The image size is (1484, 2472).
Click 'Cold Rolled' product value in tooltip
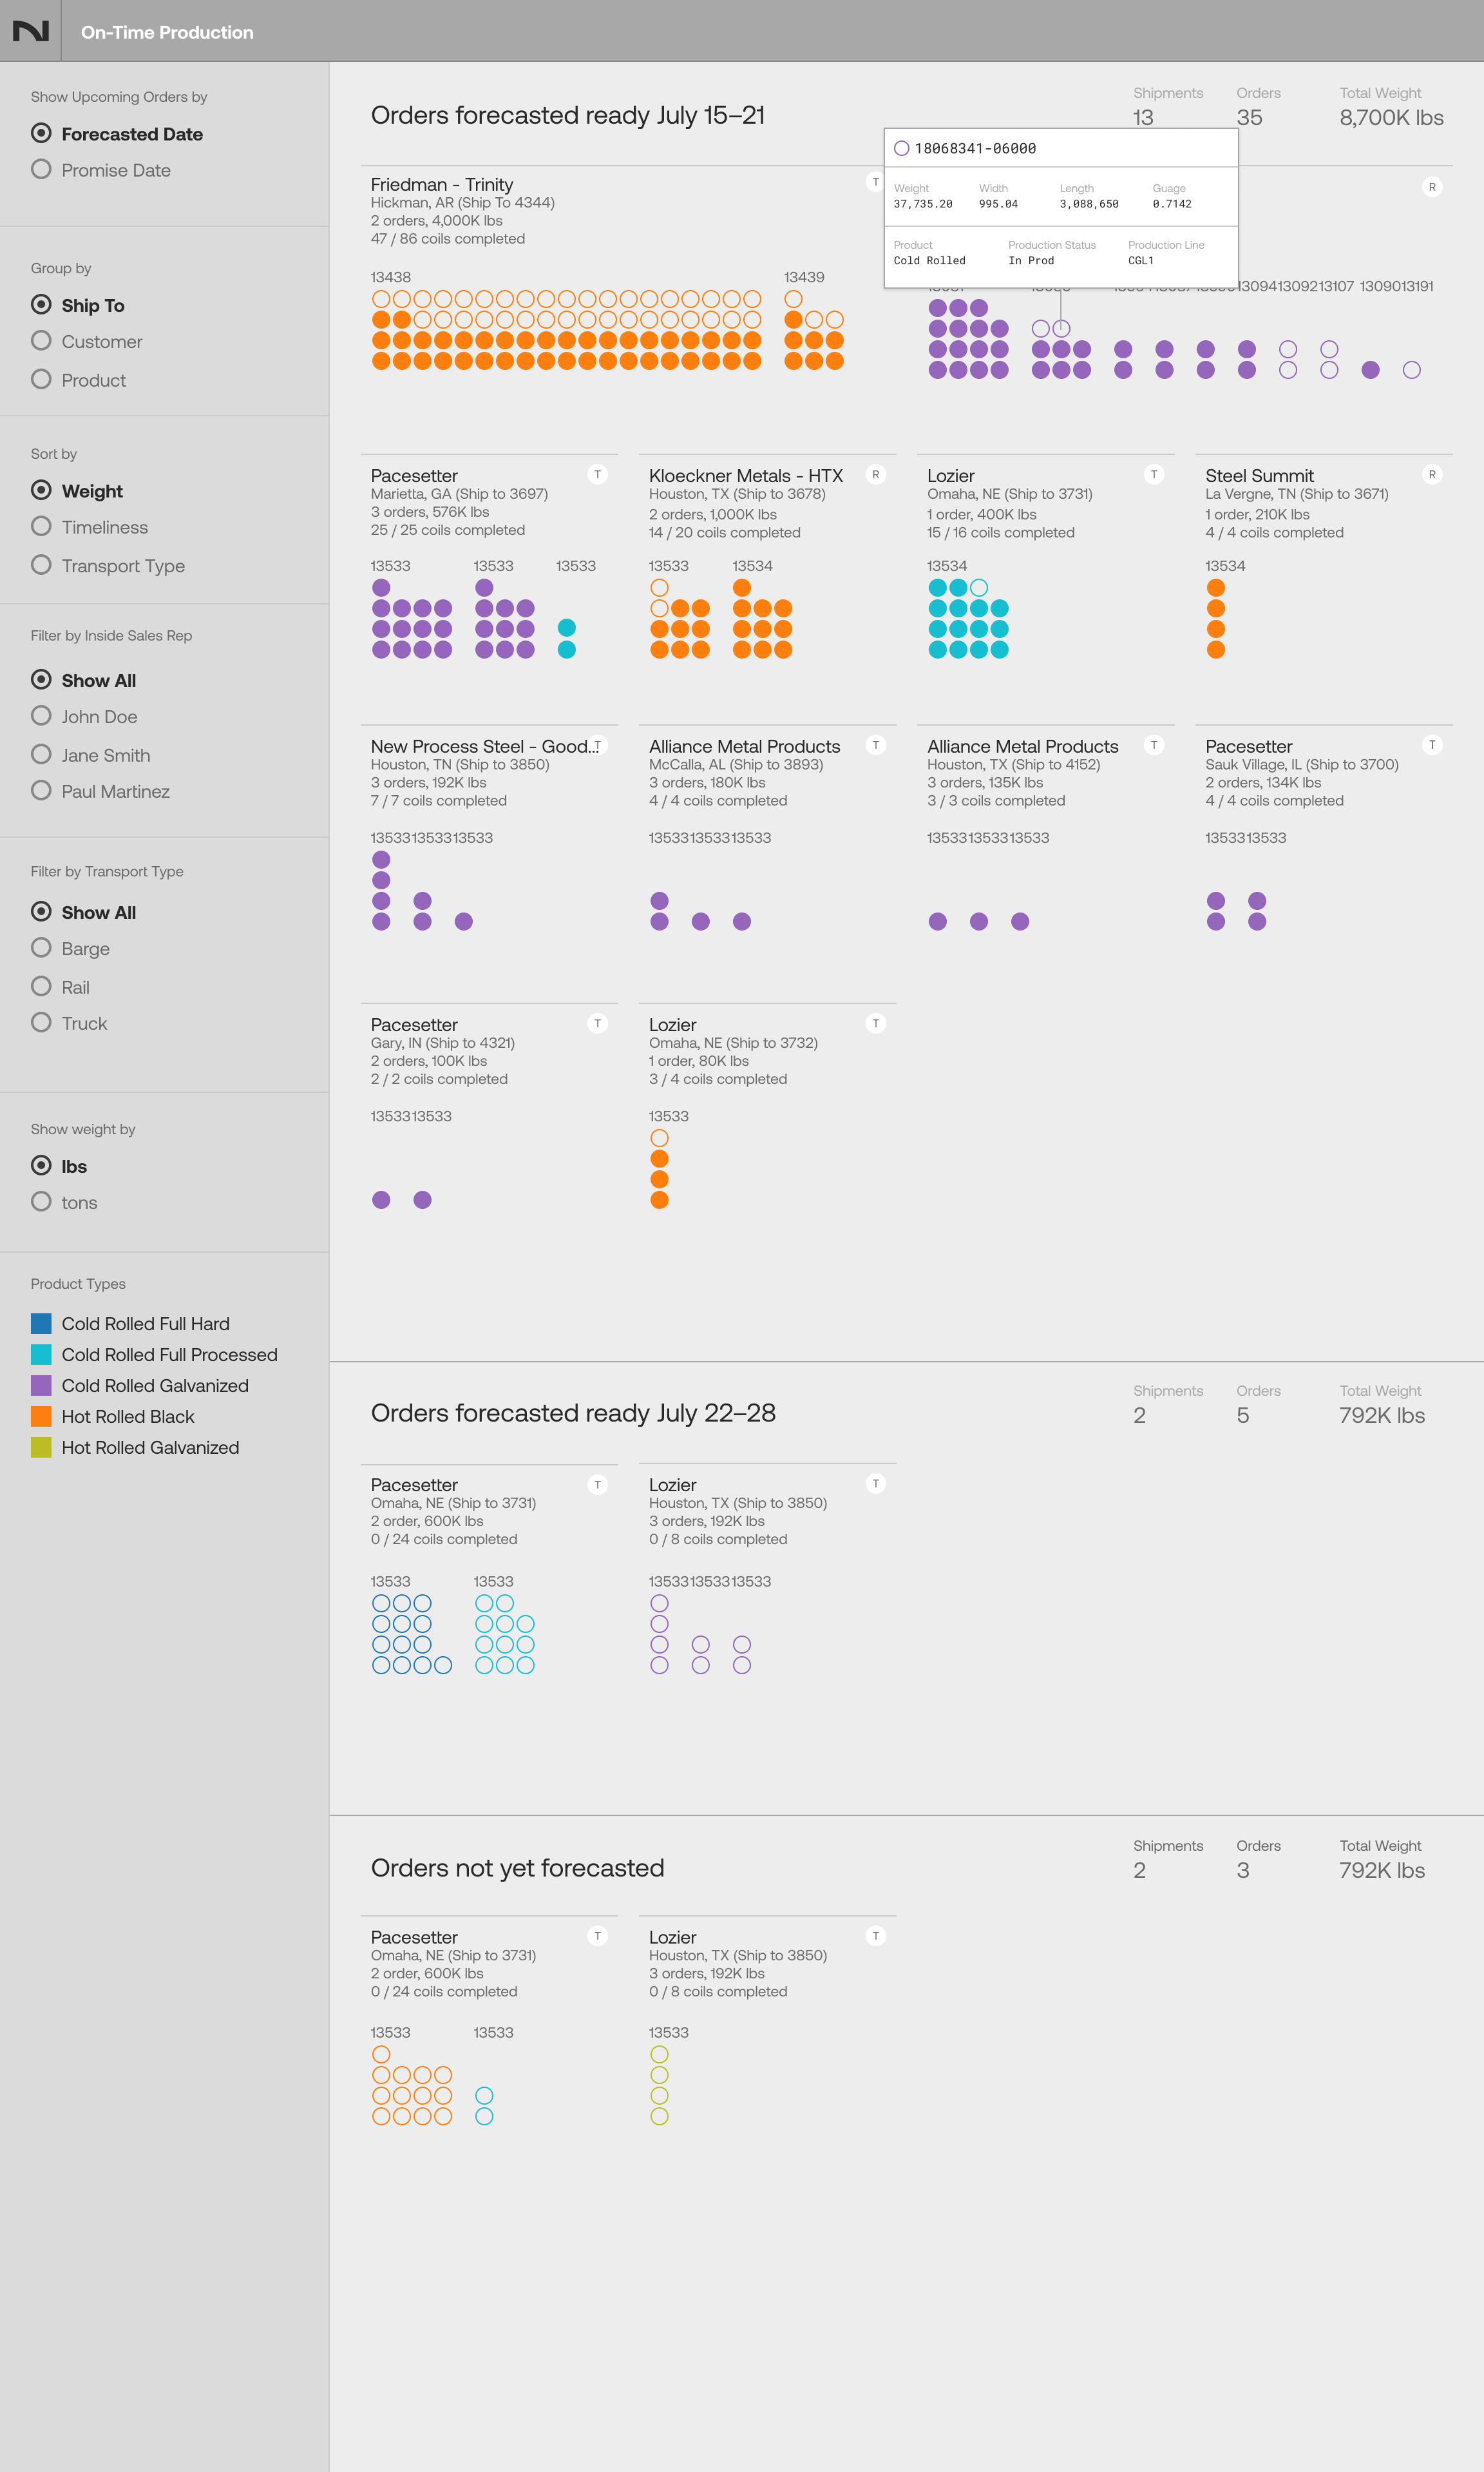[x=929, y=260]
